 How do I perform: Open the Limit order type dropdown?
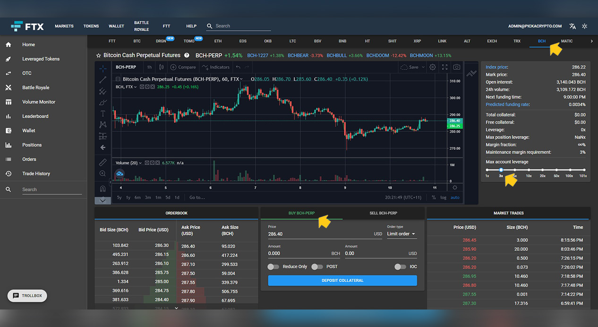[x=401, y=234]
